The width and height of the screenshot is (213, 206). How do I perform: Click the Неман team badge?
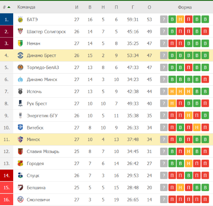20,43
